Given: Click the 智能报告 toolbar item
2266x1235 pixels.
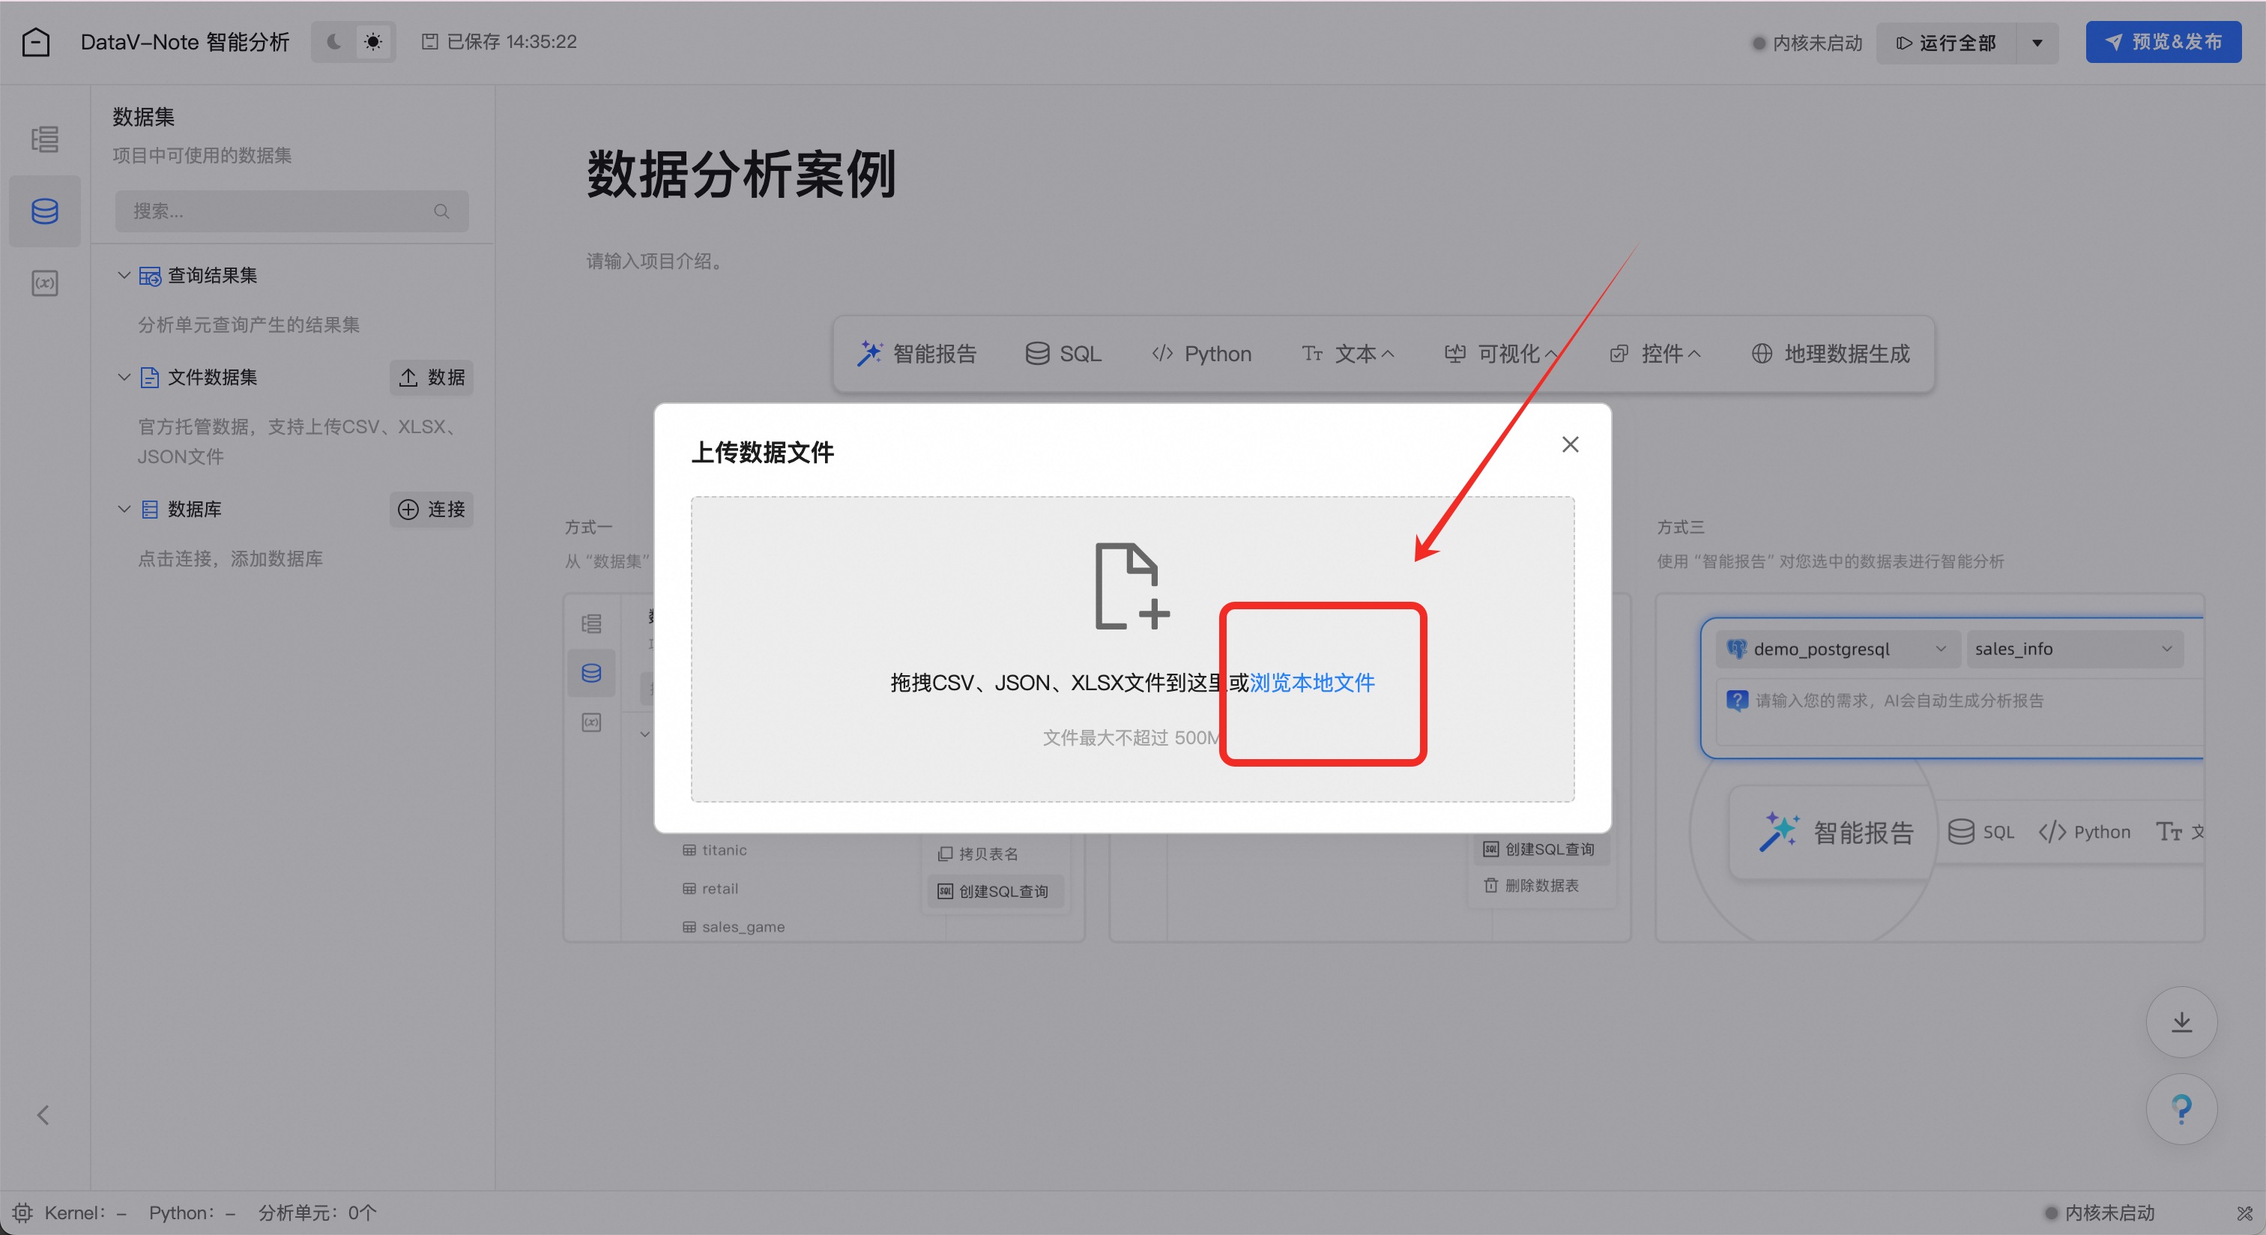Looking at the screenshot, I should click(x=916, y=354).
